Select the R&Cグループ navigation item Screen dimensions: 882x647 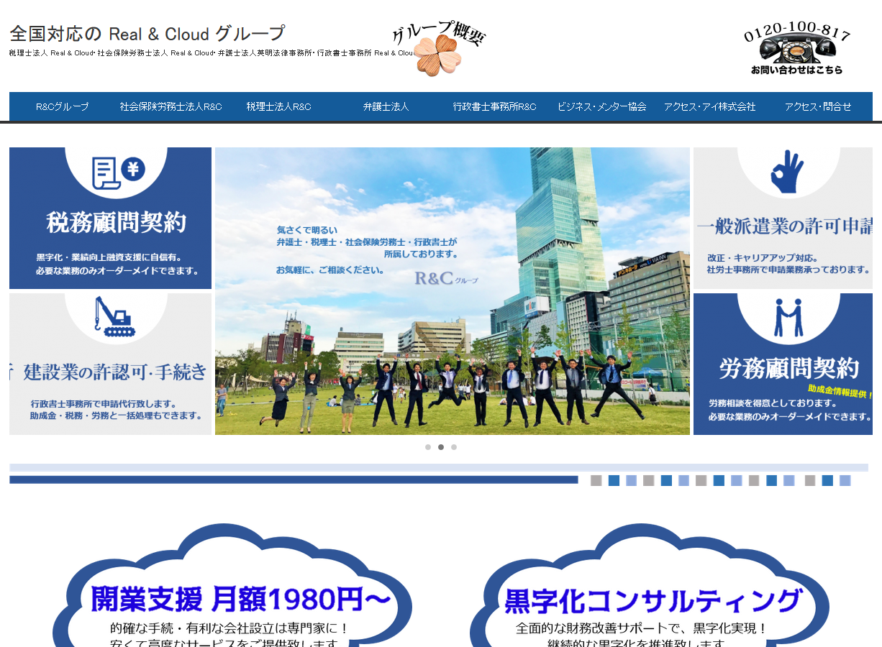(61, 106)
